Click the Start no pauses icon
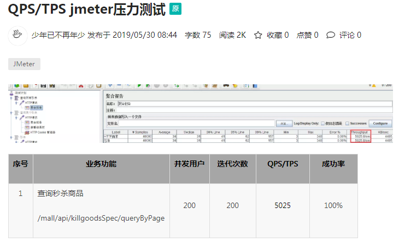Screen dimensions: 399x242 [x=148, y=85]
